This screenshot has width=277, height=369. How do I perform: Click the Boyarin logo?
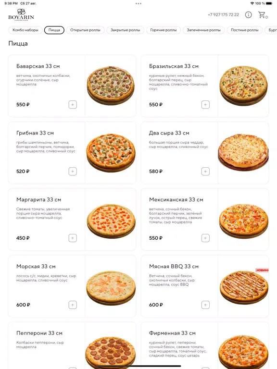21,14
